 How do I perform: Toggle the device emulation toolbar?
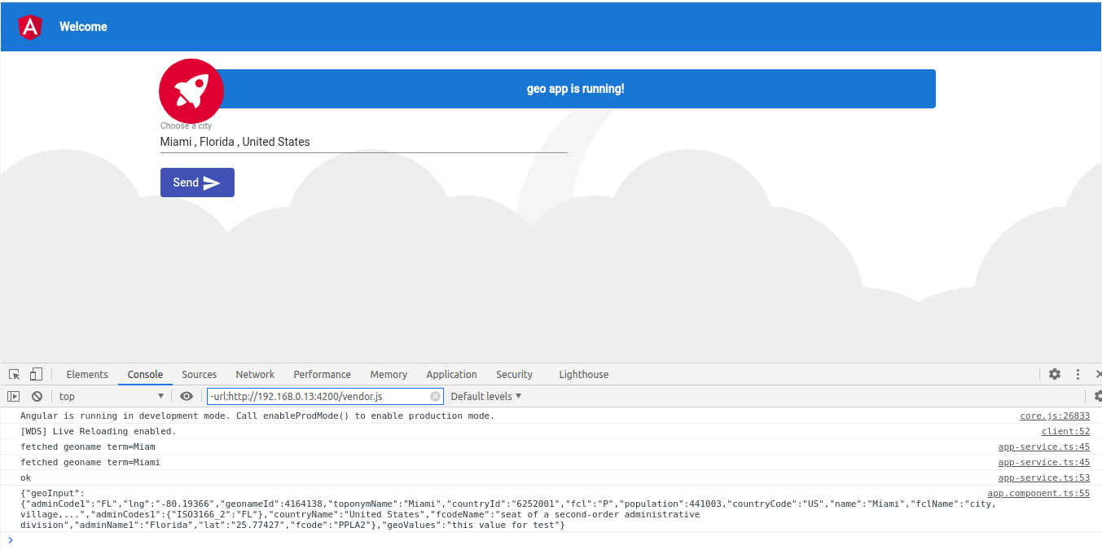point(36,373)
